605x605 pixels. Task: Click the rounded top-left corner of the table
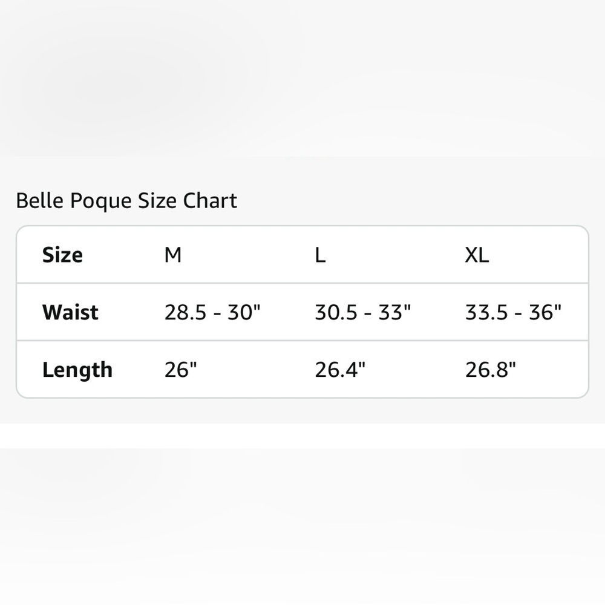pos(19,229)
